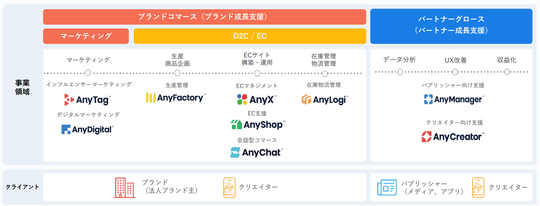Select the パートナーグロース blue header
540x206 pixels.
click(x=451, y=25)
